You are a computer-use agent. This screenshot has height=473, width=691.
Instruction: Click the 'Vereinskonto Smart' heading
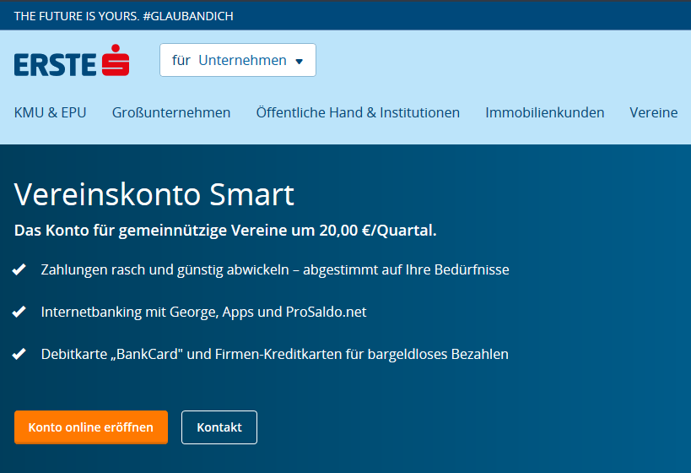[154, 194]
